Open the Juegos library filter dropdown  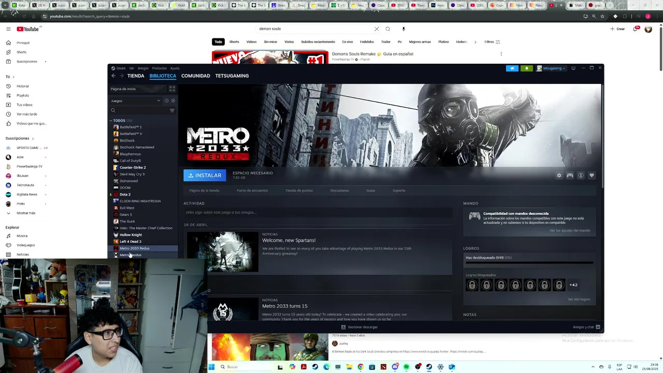[136, 101]
